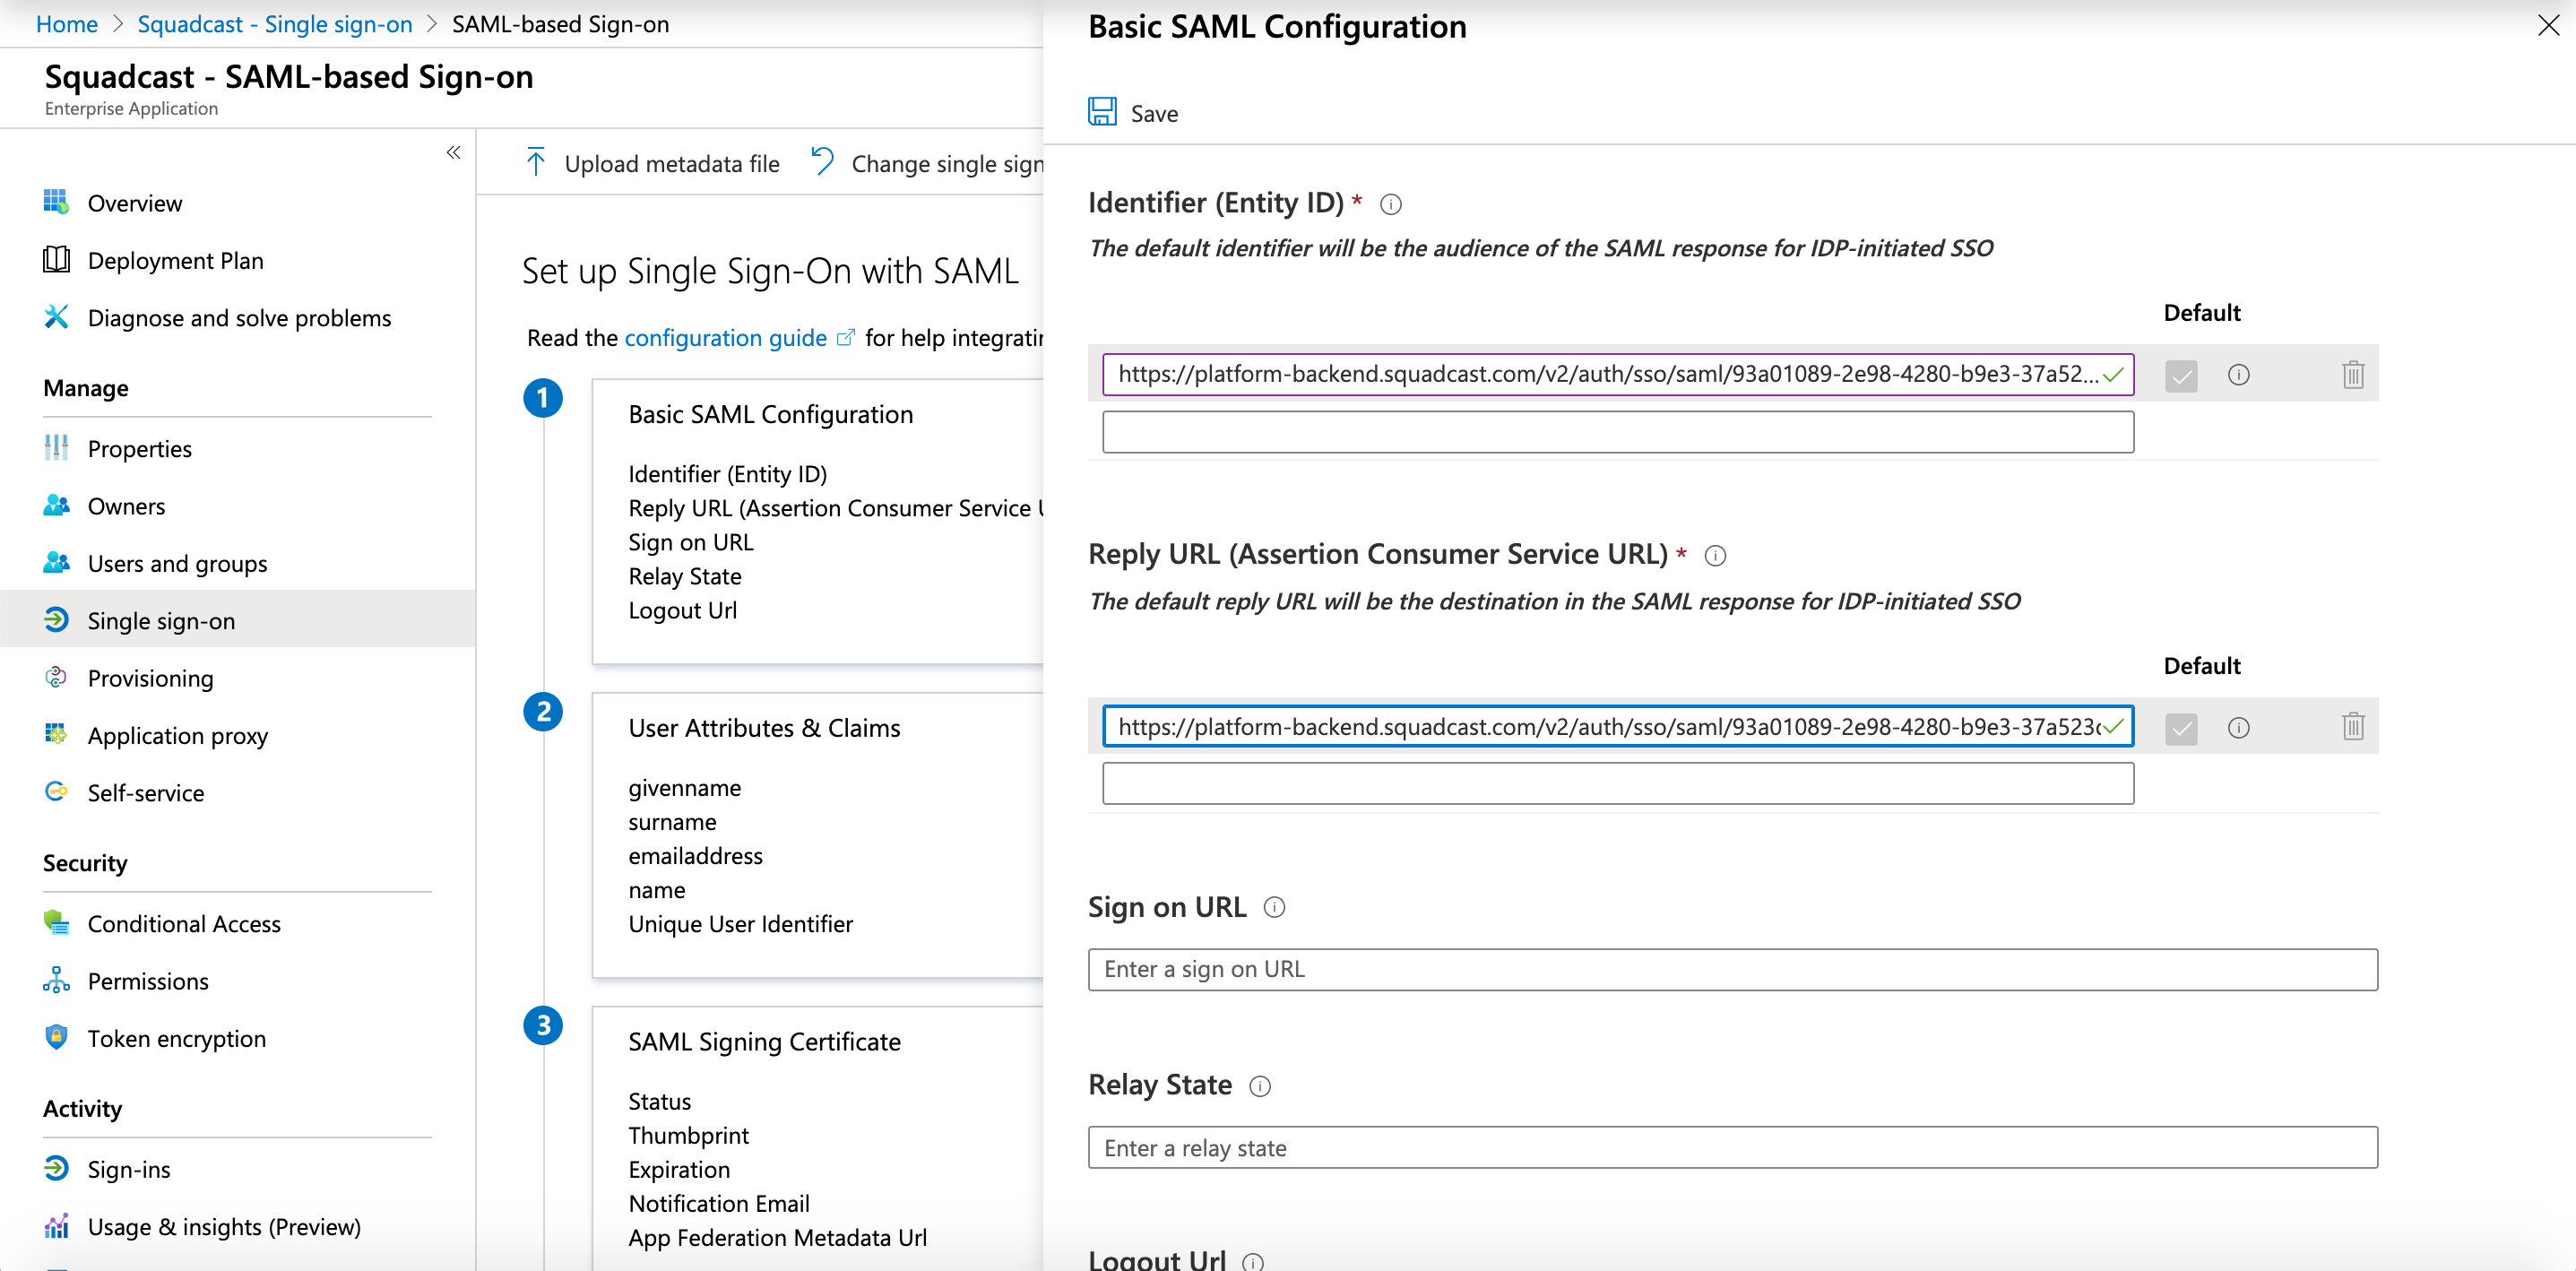Click Upload metadata file arrow icon
Viewport: 2576px width, 1271px height.
[x=536, y=162]
